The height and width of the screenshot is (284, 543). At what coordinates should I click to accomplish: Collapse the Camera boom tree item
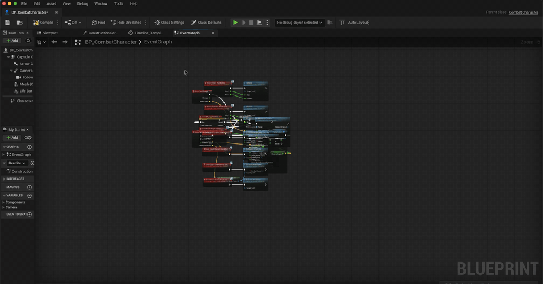coord(11,71)
